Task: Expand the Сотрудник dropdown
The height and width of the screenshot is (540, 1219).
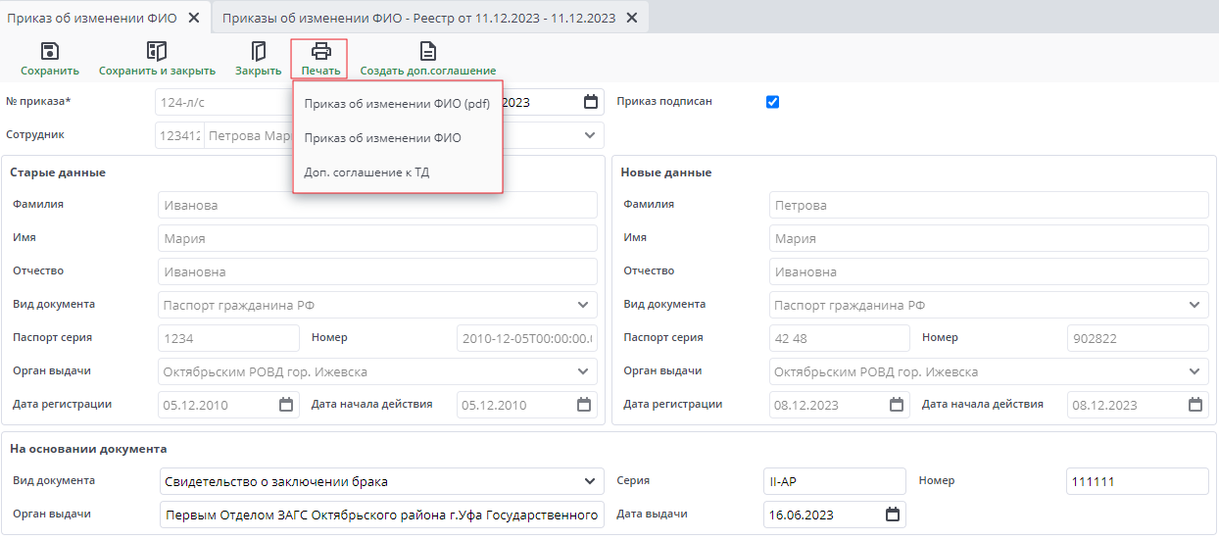Action: (589, 135)
